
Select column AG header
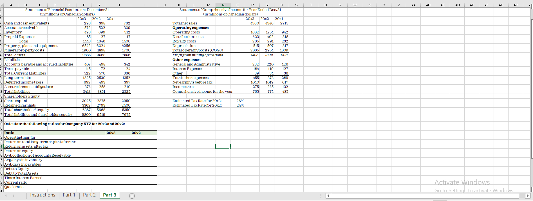click(501, 5)
